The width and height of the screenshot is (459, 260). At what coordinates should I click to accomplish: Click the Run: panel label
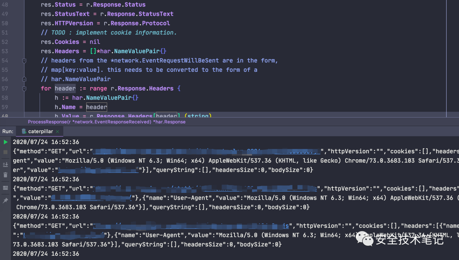8,131
